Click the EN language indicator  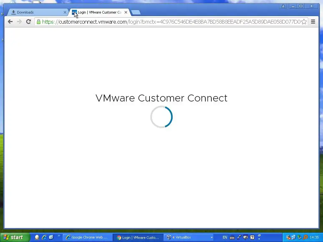click(x=225, y=237)
